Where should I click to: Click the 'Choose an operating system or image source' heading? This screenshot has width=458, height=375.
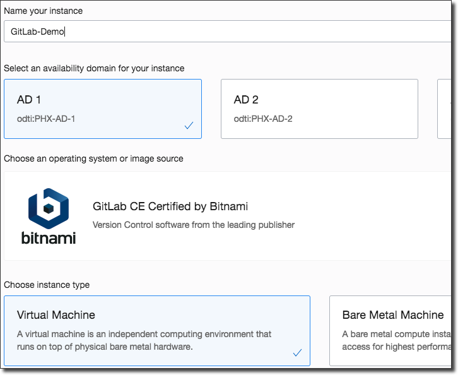click(x=93, y=158)
